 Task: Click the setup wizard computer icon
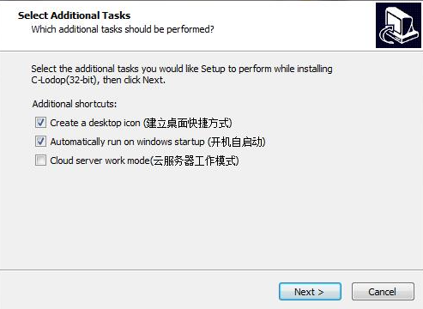tap(398, 25)
